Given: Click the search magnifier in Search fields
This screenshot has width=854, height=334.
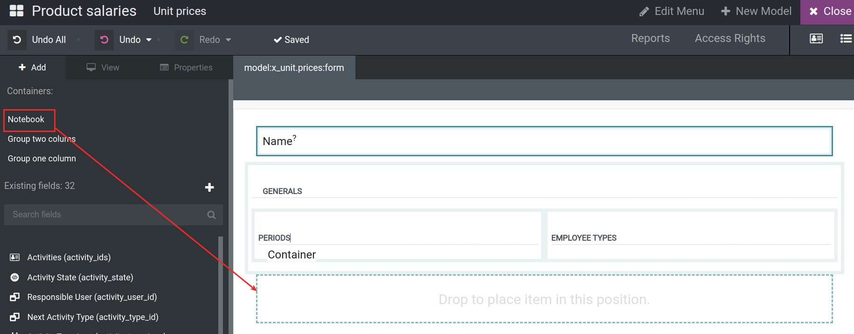Looking at the screenshot, I should pos(211,215).
